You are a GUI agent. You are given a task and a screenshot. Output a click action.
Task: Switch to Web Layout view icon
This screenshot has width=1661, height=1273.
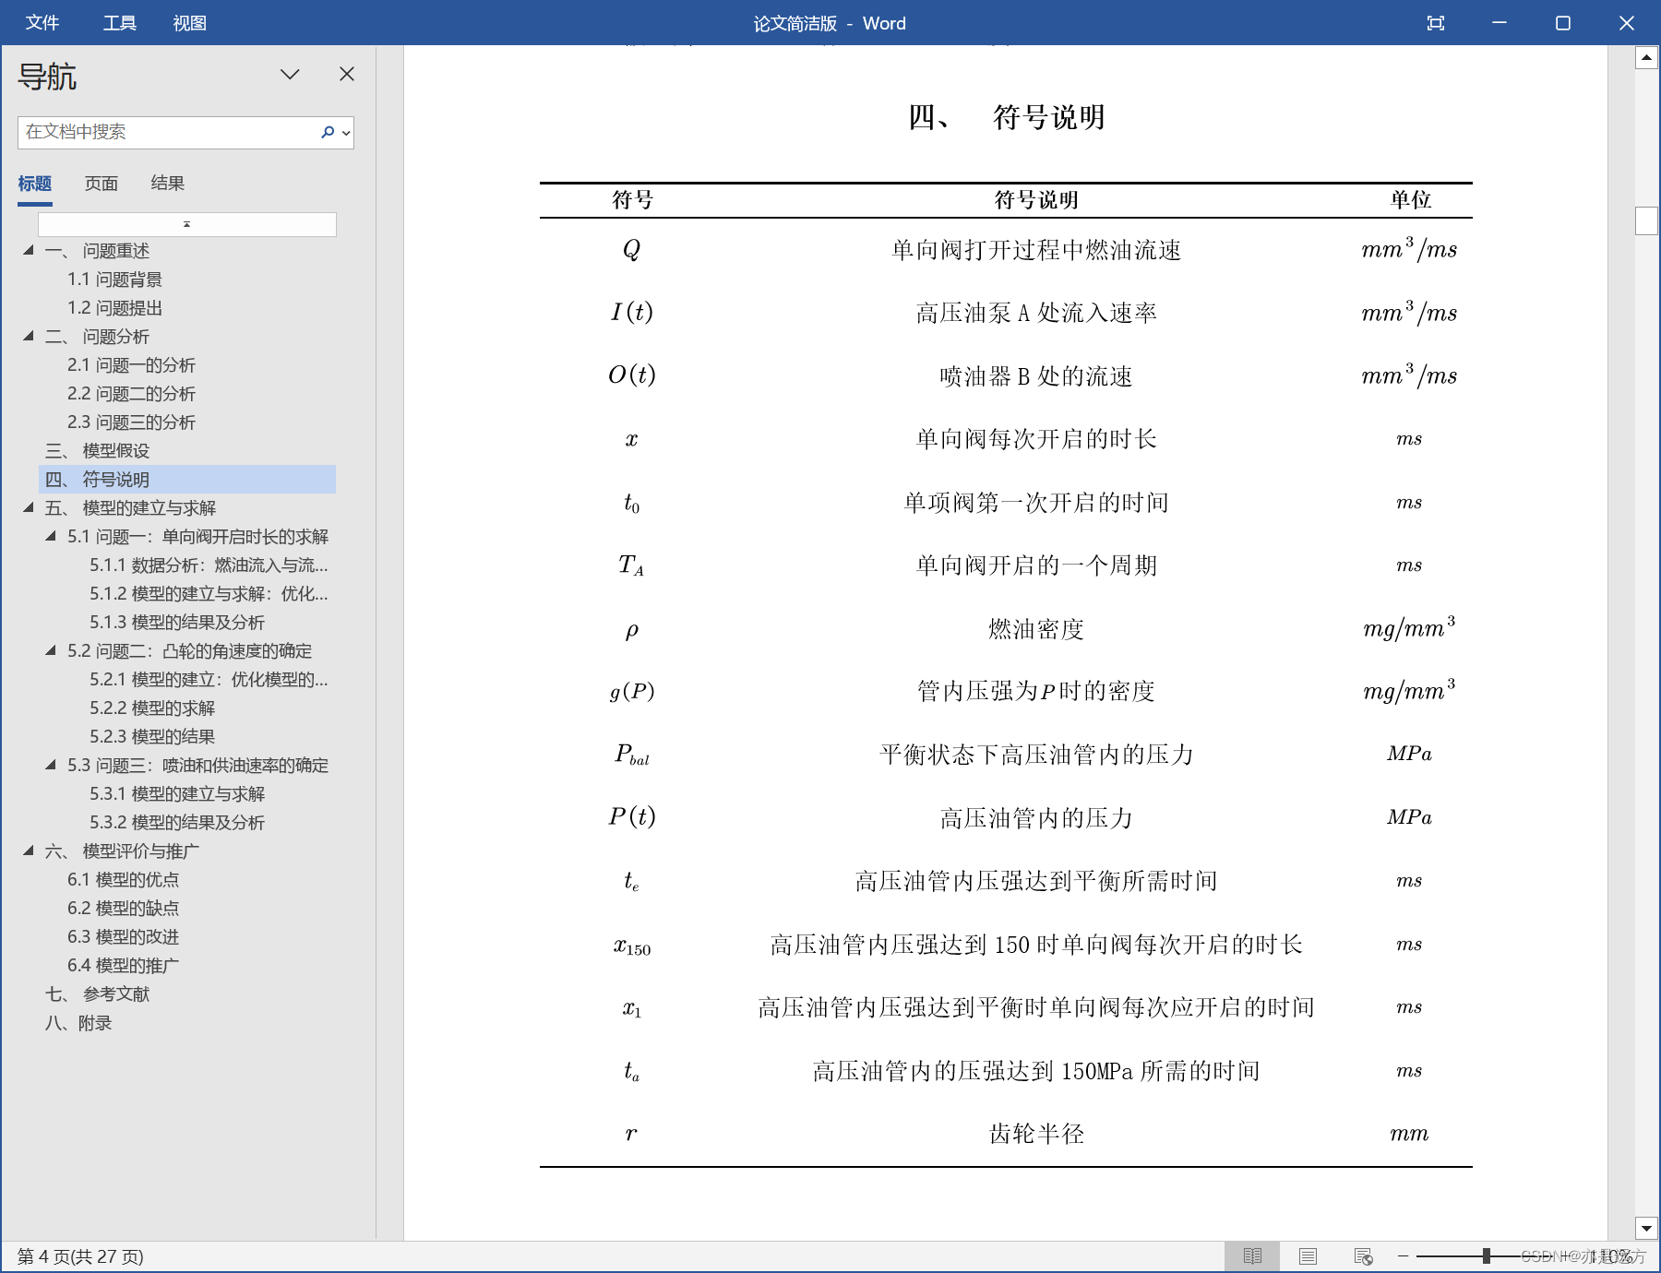(1363, 1256)
